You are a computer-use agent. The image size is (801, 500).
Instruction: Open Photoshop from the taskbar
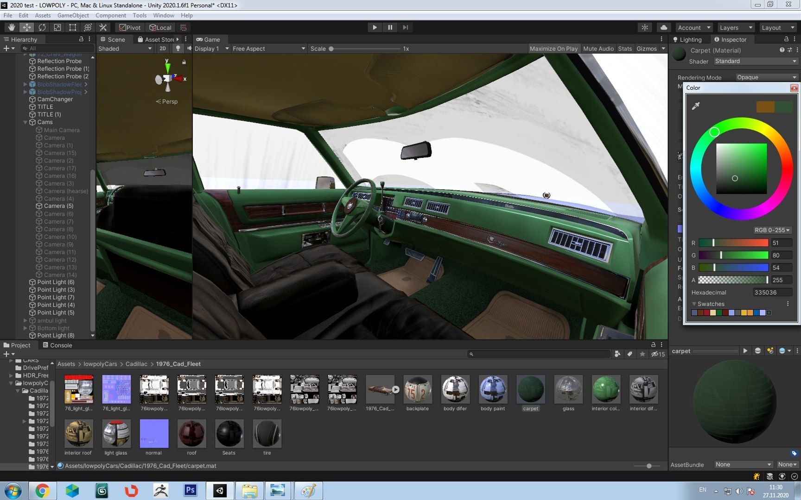click(x=191, y=490)
